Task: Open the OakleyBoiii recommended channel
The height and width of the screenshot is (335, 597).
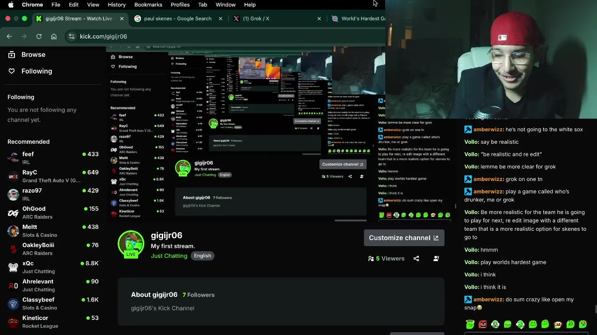Action: (x=53, y=249)
